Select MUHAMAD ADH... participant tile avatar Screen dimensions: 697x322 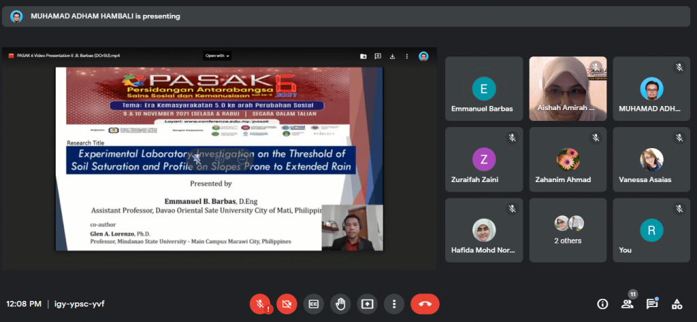651,89
